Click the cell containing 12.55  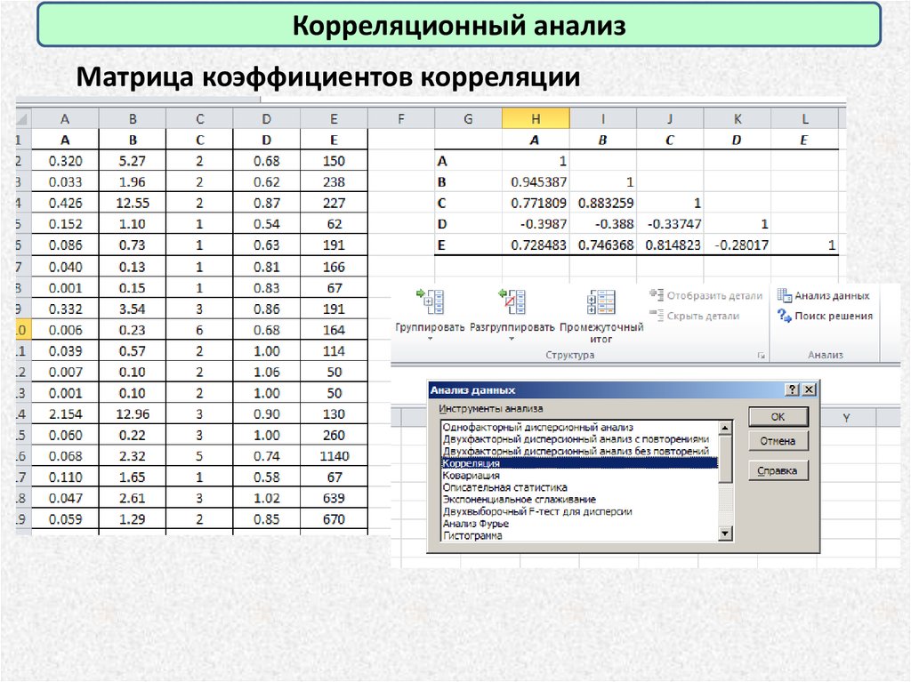[x=133, y=203]
